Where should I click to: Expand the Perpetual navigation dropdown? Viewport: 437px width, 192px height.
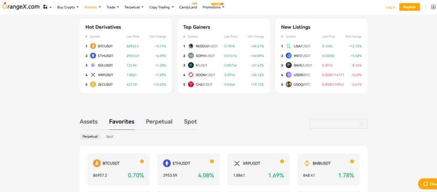[x=134, y=7]
